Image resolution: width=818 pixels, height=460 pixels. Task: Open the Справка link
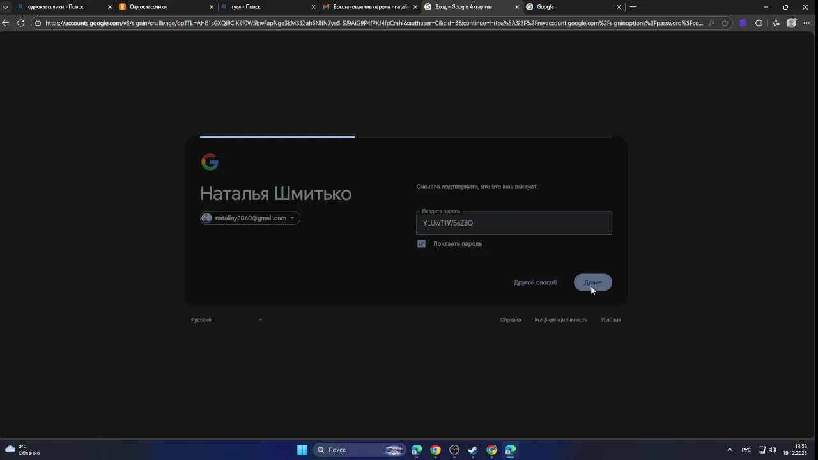point(511,319)
